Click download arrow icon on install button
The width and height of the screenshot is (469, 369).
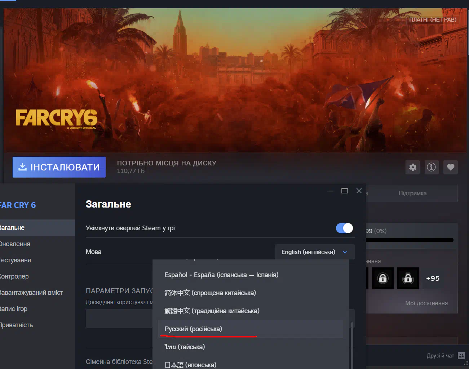(23, 167)
